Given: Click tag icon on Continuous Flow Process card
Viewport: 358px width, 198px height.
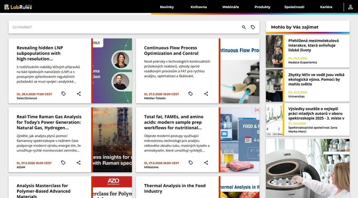Looking at the screenshot, I should 191,94.
